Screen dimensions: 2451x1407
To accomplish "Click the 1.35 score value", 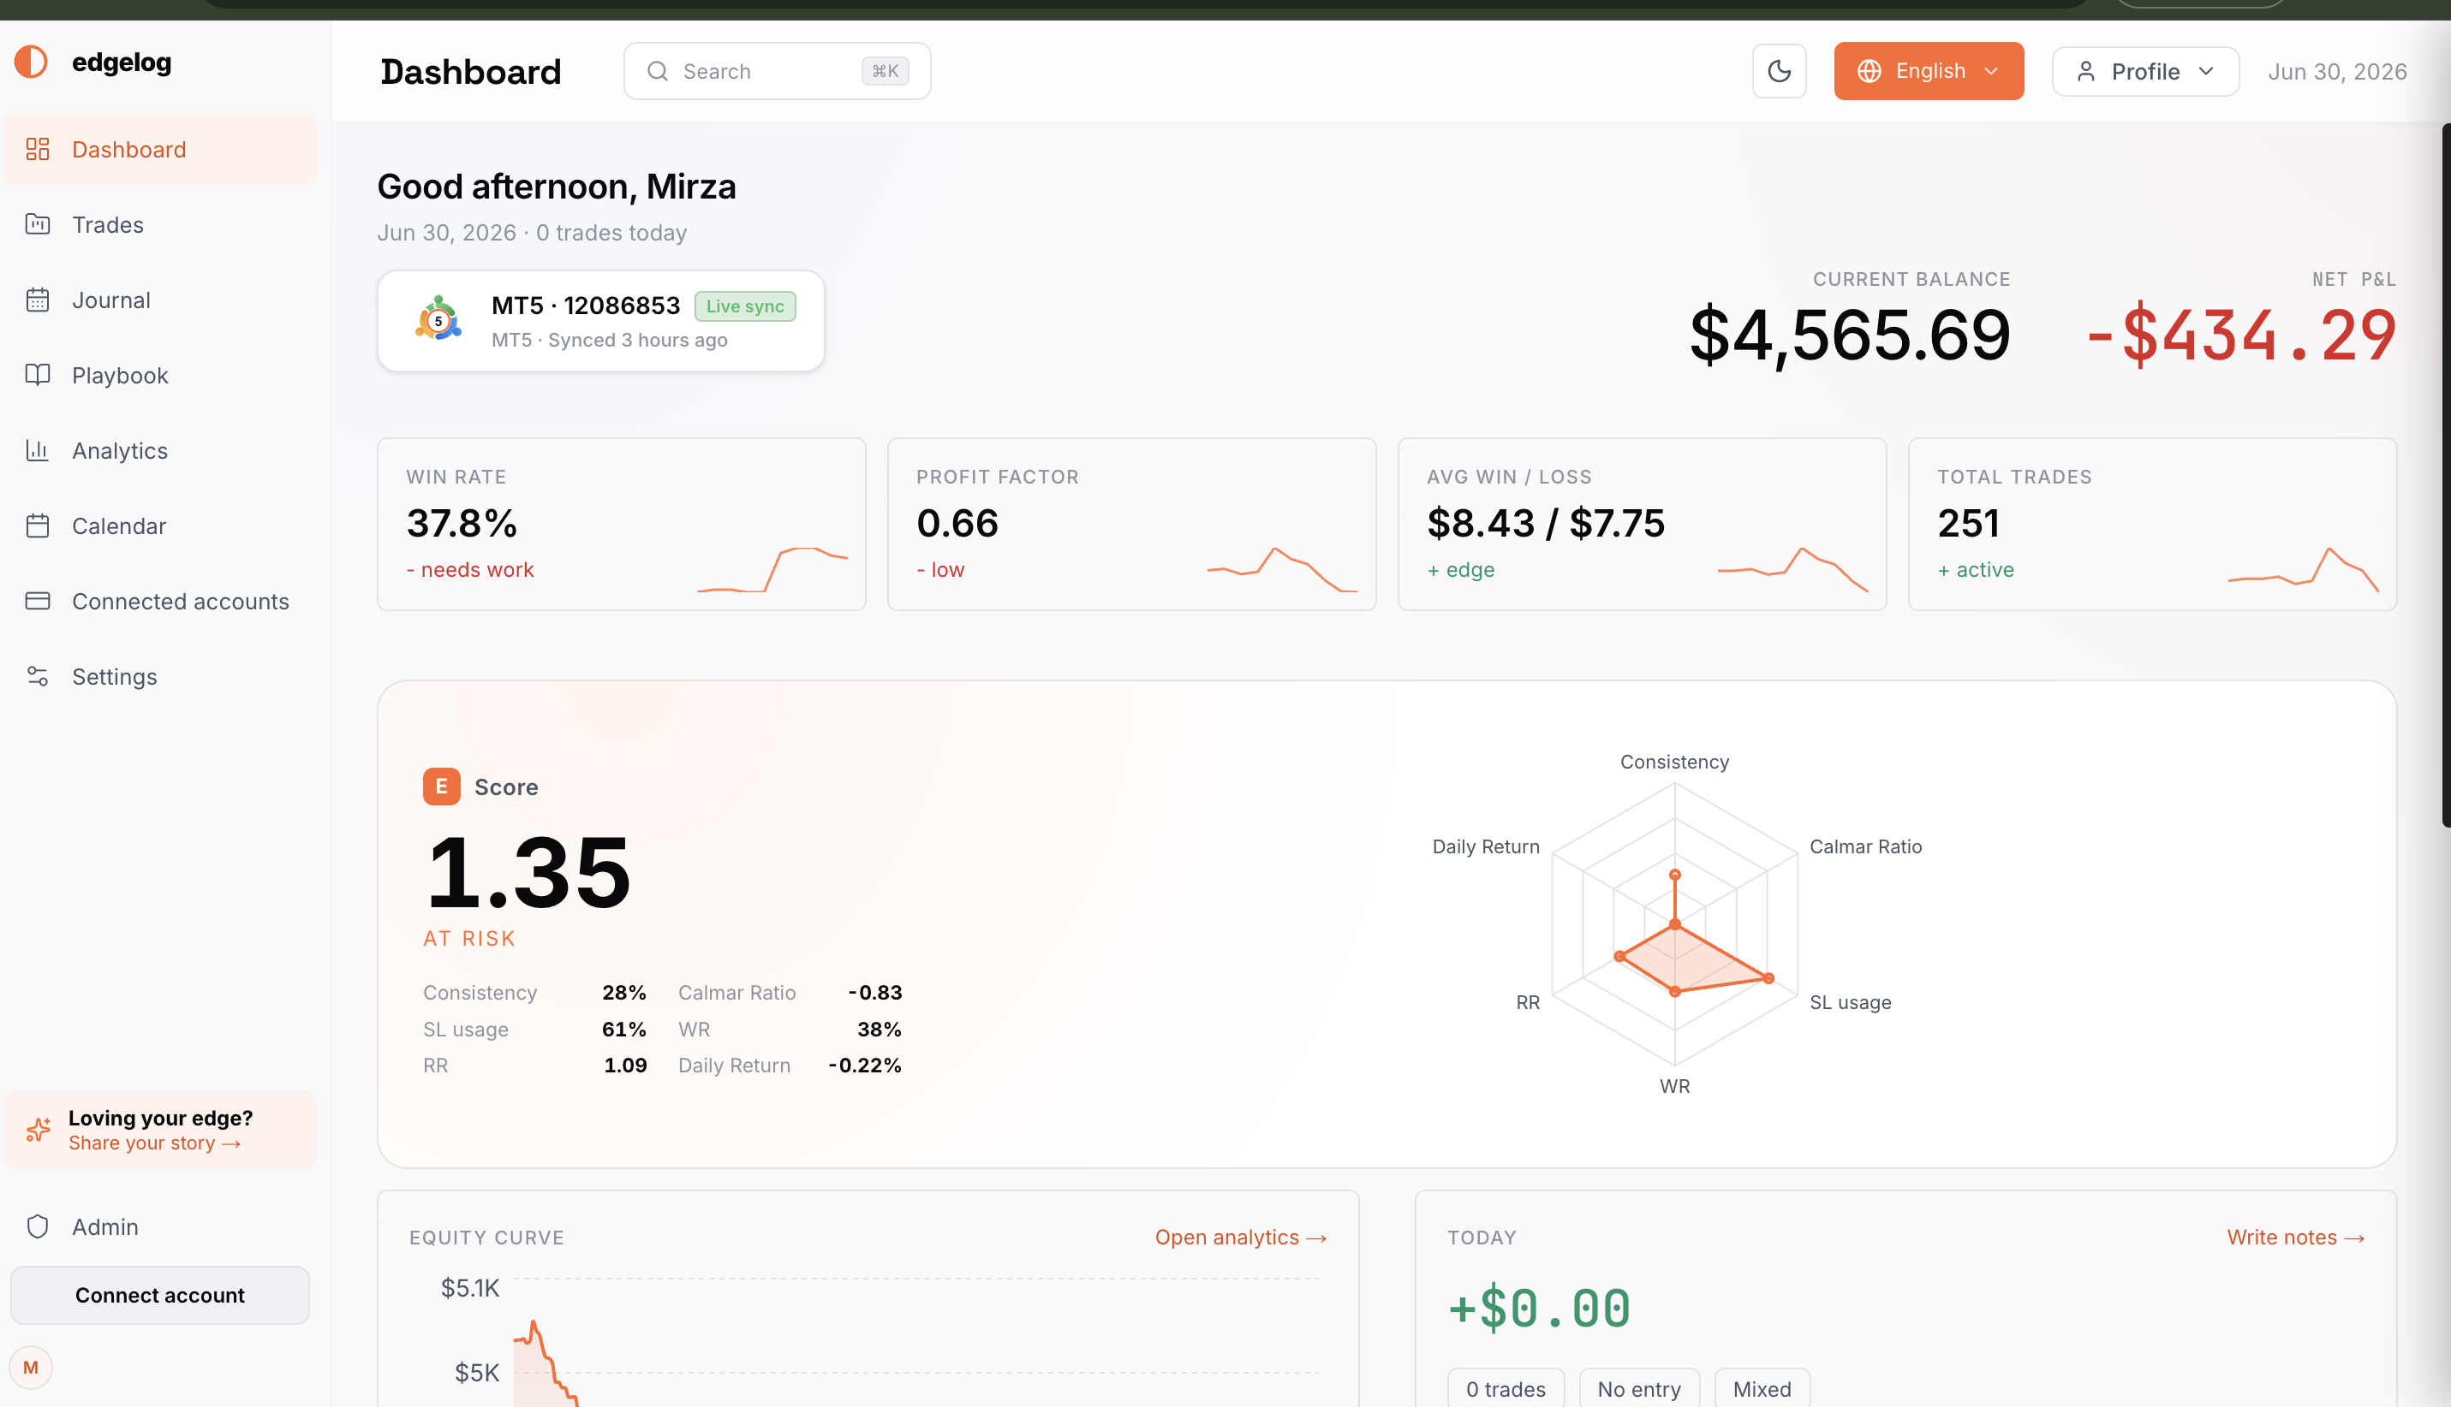I will [x=529, y=871].
